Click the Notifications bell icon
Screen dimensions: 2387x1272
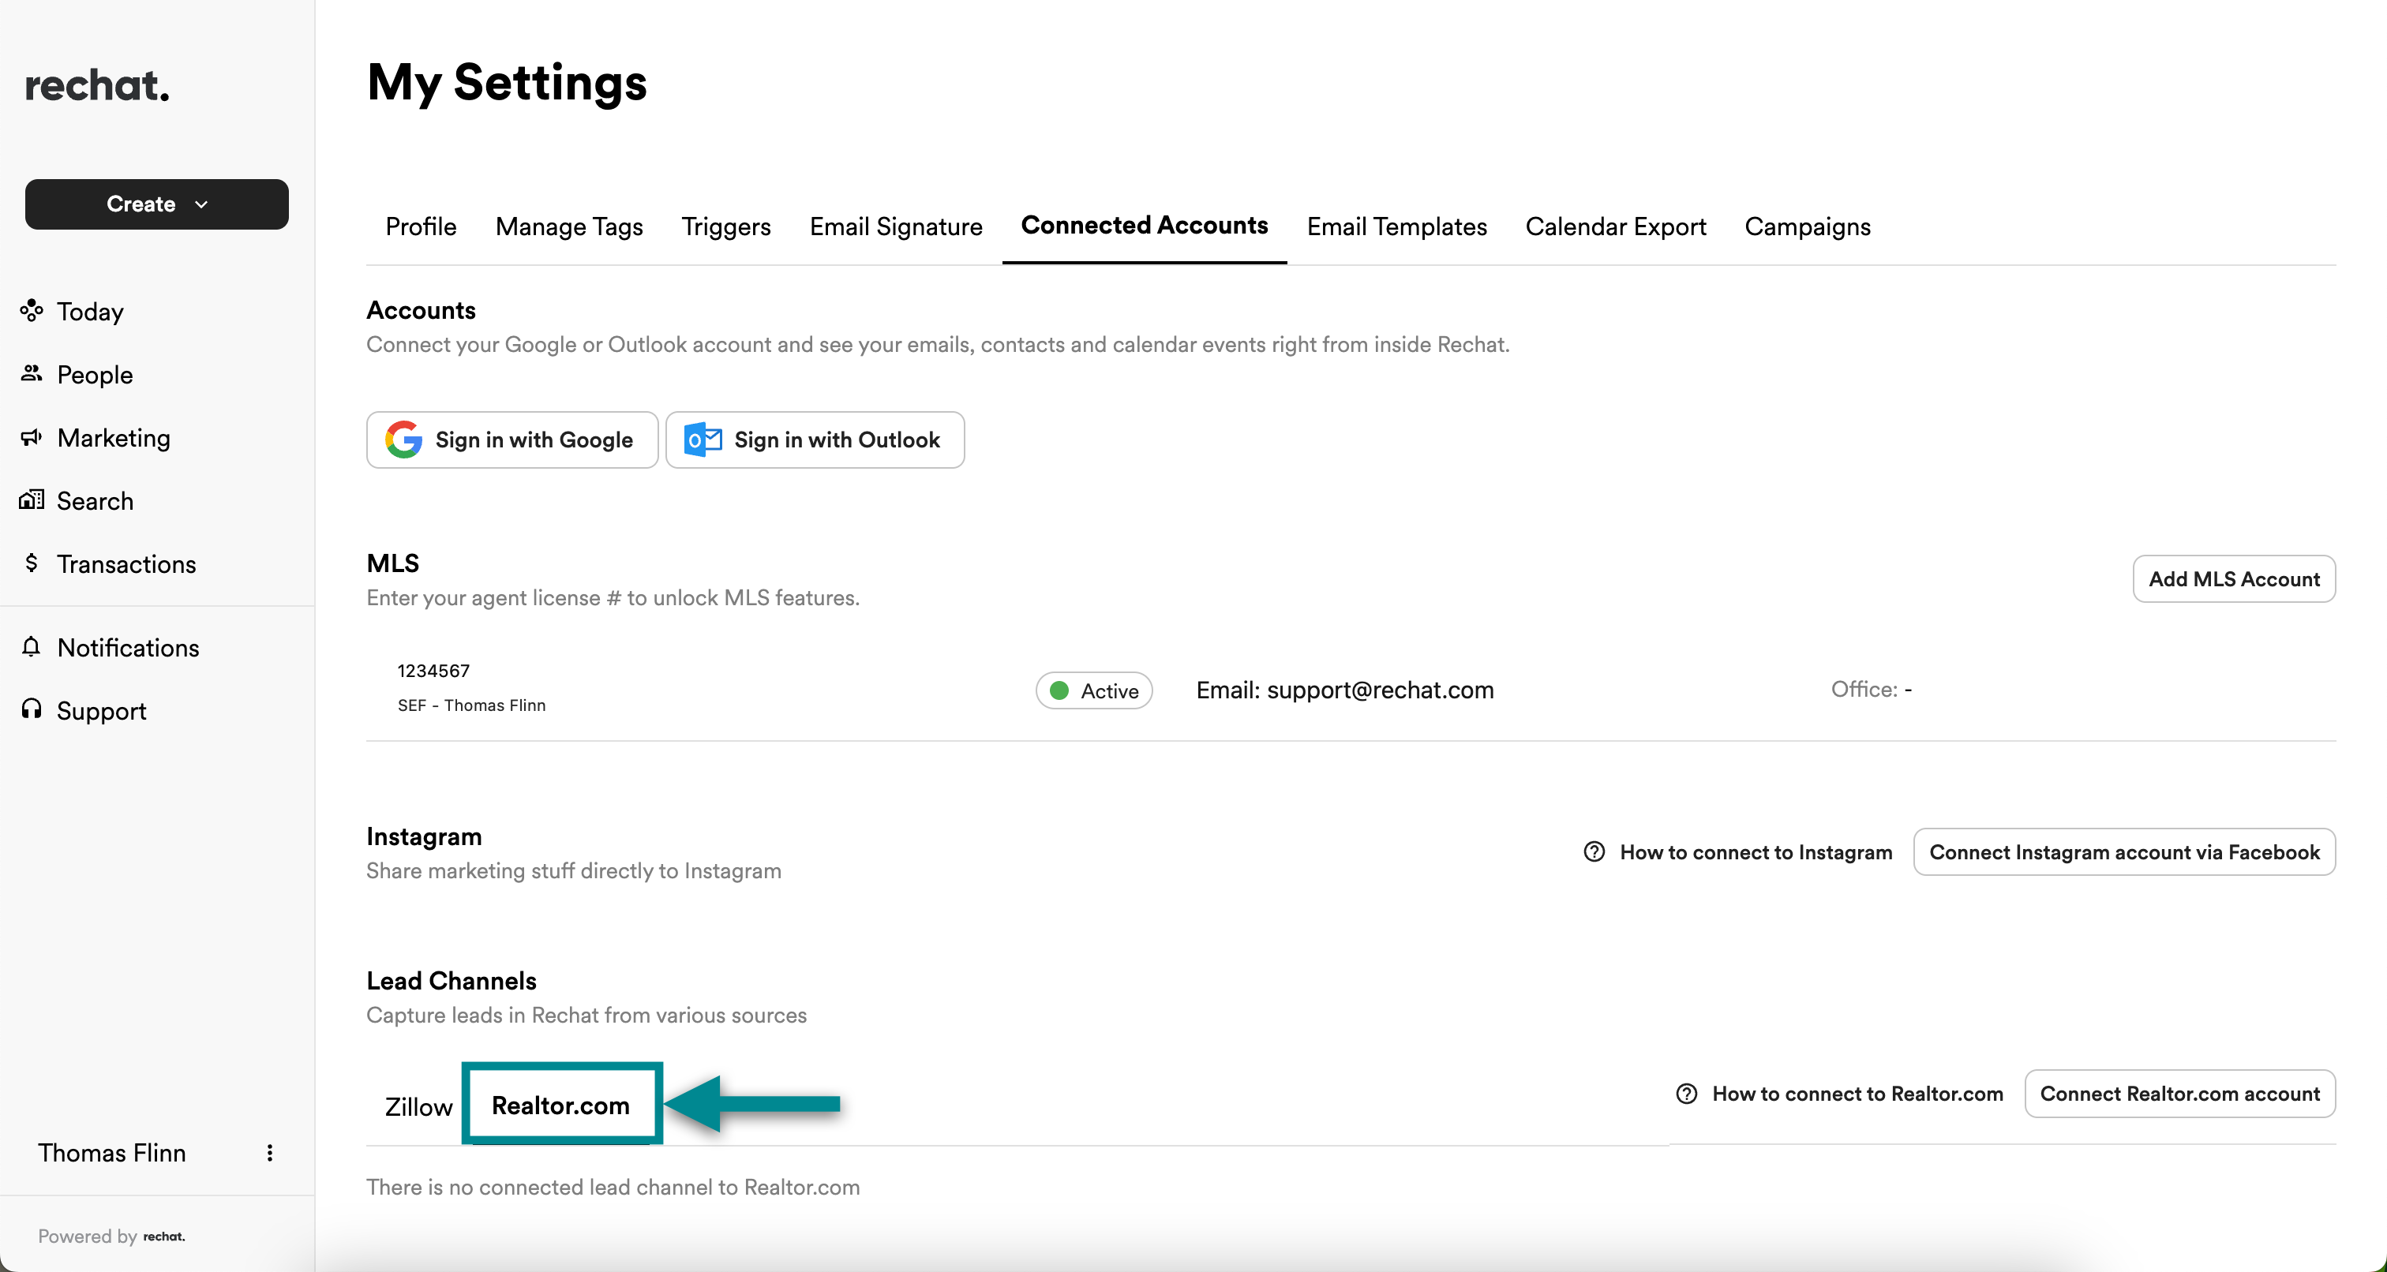coord(32,647)
